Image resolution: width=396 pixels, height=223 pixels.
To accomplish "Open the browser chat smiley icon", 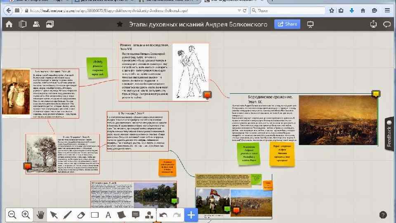I will click(x=375, y=11).
